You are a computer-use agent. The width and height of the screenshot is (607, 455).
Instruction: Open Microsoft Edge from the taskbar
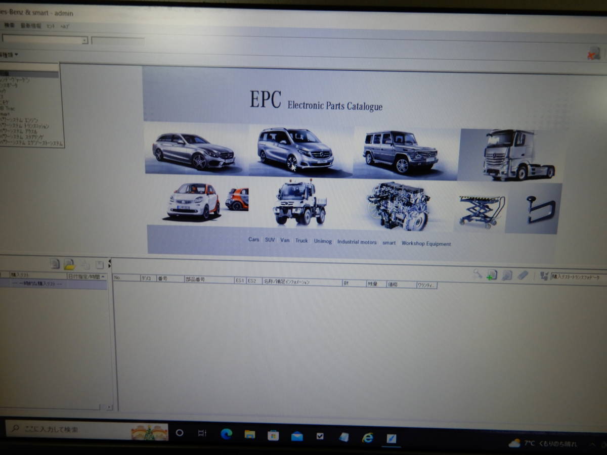[x=226, y=434]
